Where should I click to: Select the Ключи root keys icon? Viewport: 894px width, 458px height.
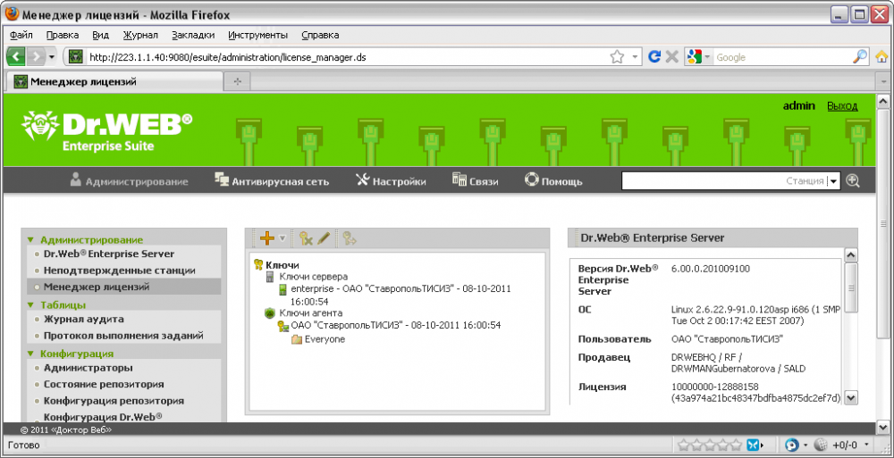point(258,264)
